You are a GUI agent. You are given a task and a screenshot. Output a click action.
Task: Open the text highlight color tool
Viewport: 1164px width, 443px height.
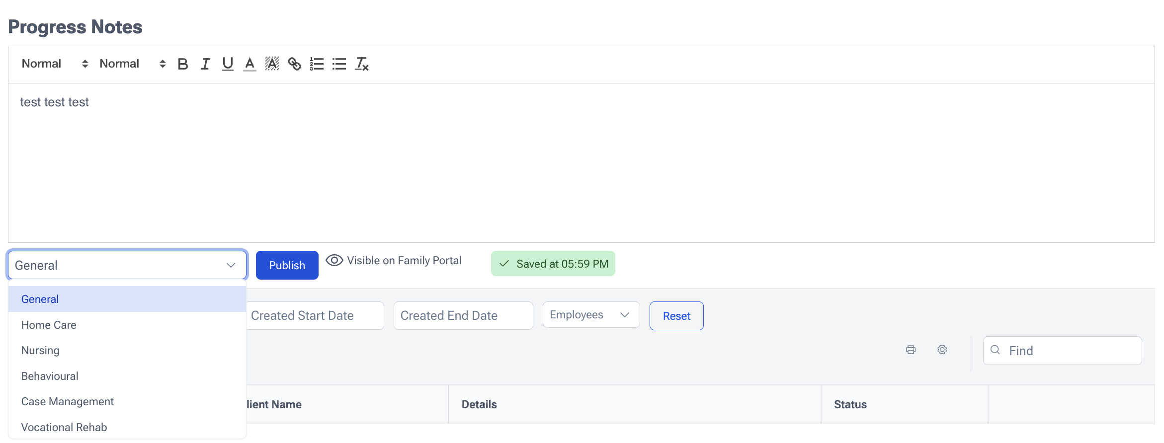(x=272, y=64)
